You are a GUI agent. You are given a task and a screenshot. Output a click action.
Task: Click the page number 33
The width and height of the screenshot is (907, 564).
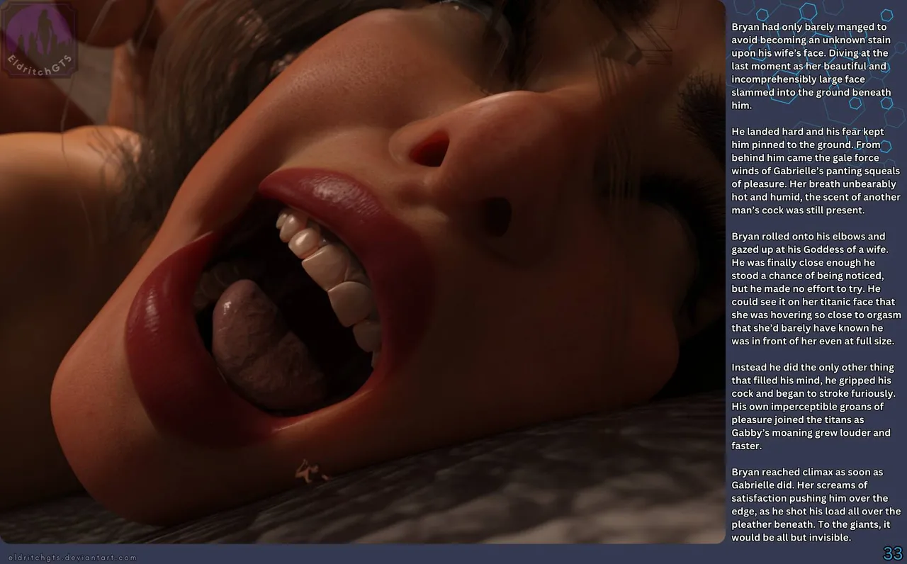pyautogui.click(x=892, y=553)
